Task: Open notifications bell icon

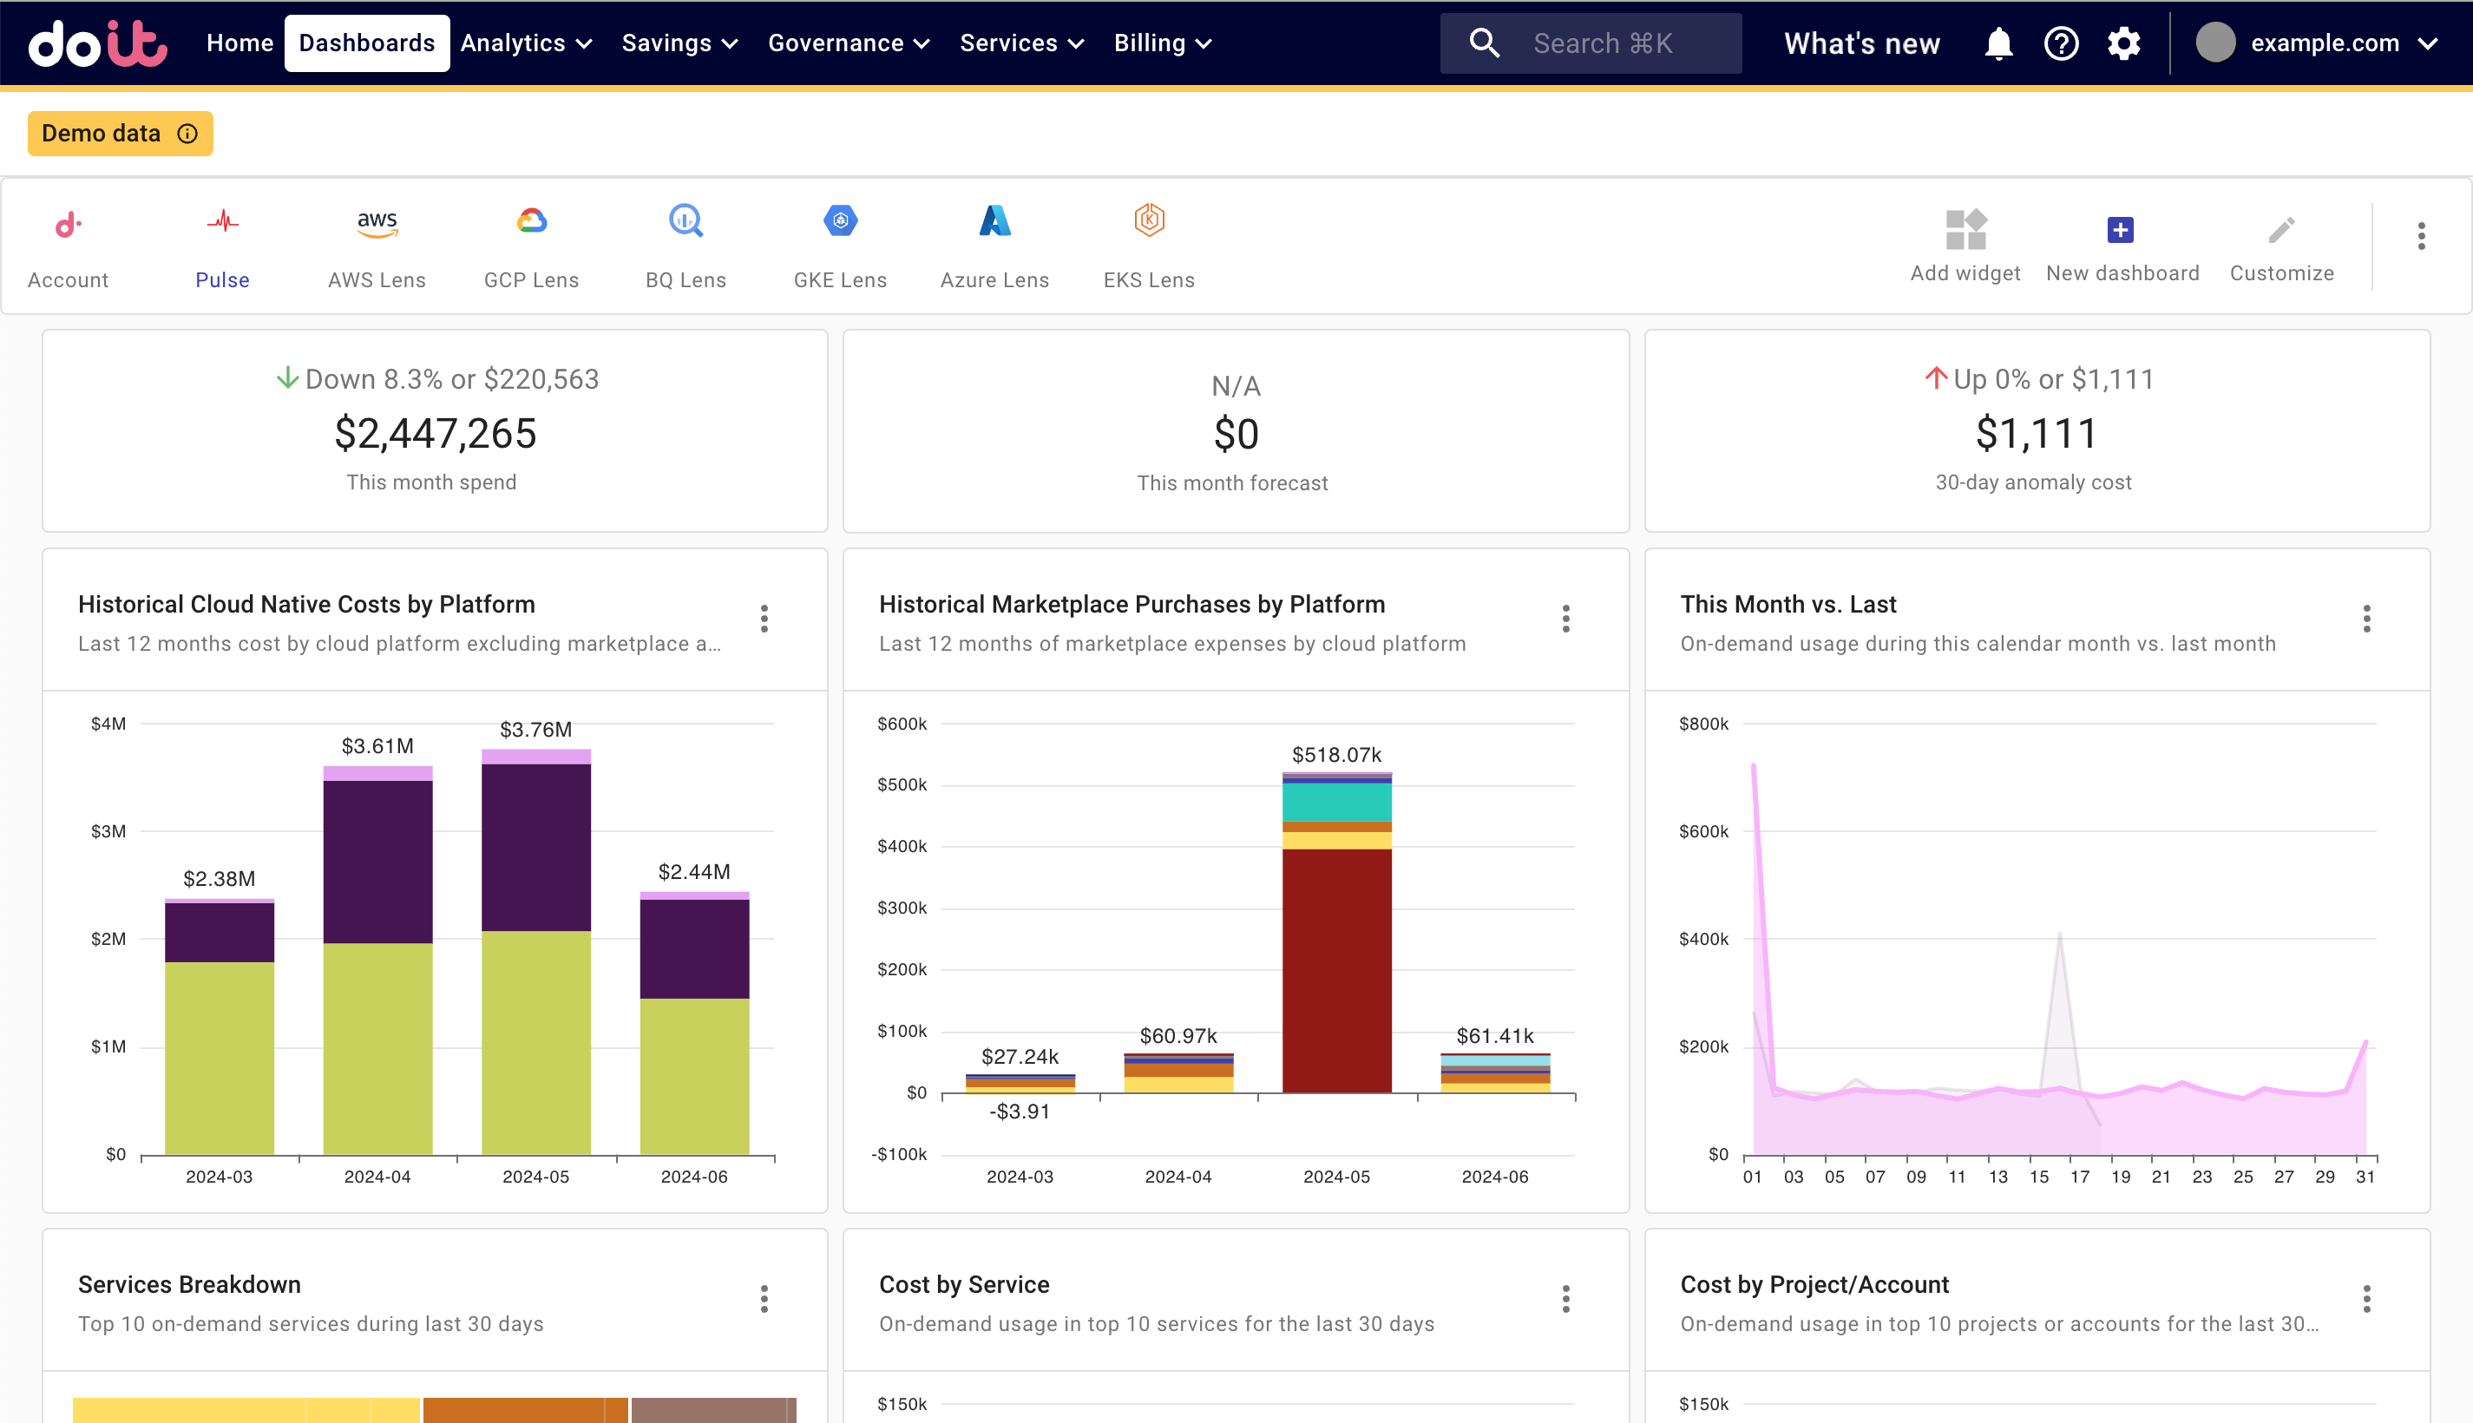Action: (x=1996, y=44)
